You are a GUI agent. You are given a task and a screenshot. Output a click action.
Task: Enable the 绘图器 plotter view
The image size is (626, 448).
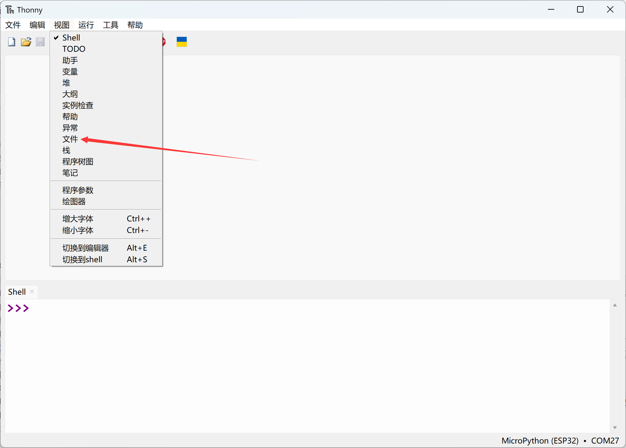[74, 202]
